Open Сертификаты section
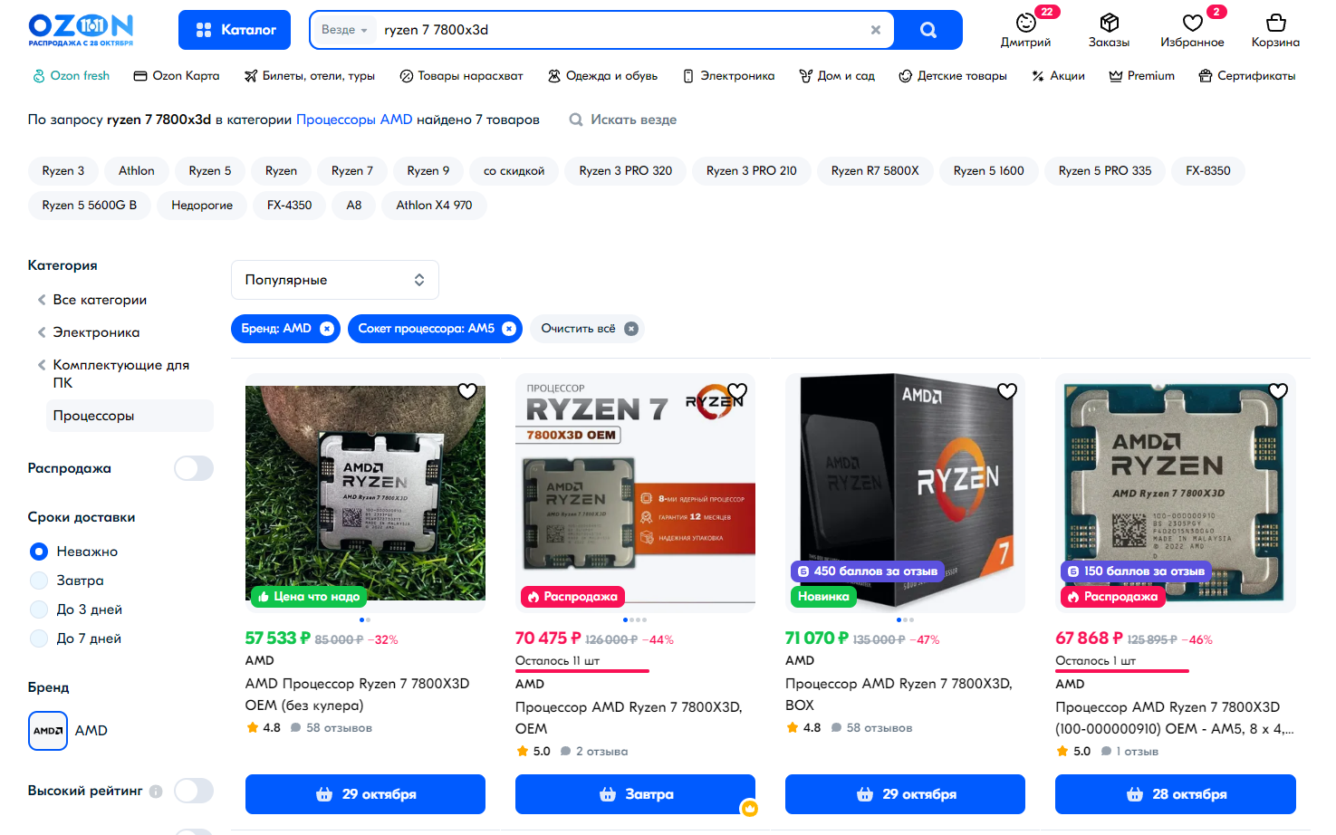The image size is (1336, 835). pyautogui.click(x=1246, y=76)
